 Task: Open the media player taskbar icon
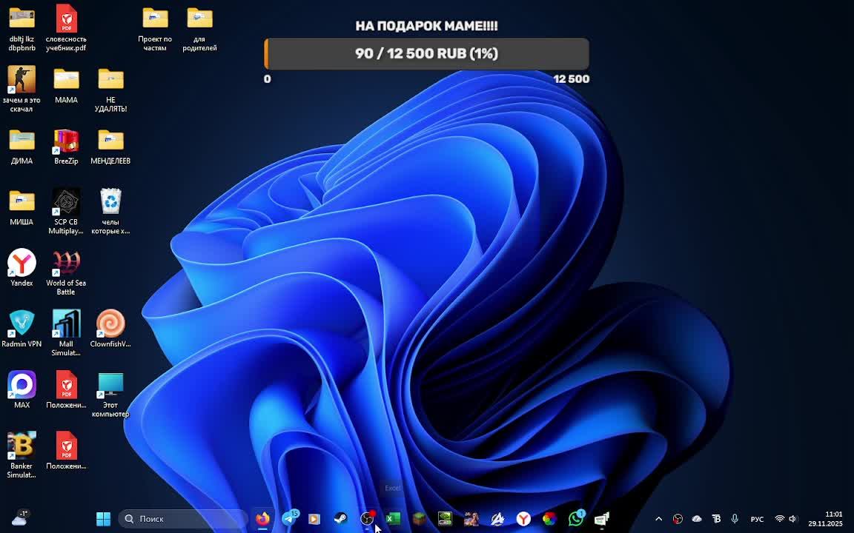pyautogui.click(x=314, y=519)
